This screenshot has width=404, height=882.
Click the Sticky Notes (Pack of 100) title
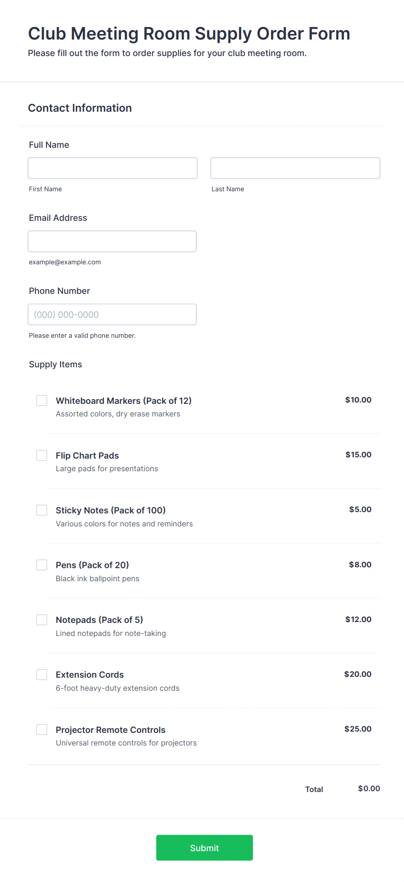click(111, 510)
